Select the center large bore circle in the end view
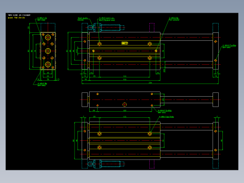 48,51
